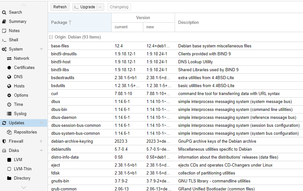The width and height of the screenshot is (303, 191).
Task: Open Syslog via its list icon
Action: pyautogui.click(x=9, y=114)
